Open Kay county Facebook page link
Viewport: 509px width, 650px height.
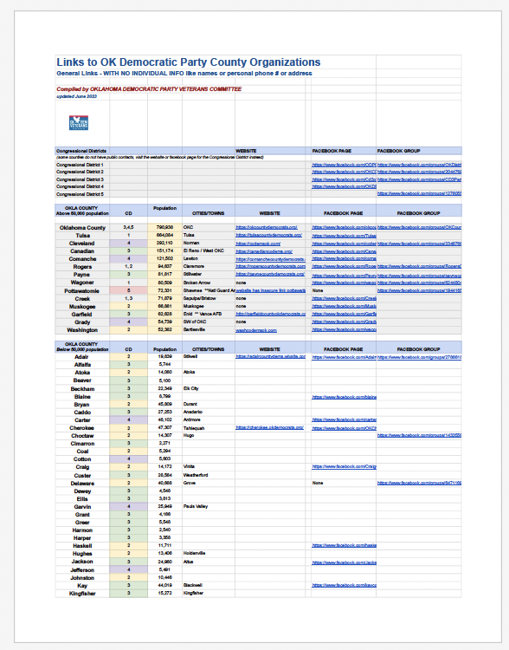pyautogui.click(x=344, y=585)
